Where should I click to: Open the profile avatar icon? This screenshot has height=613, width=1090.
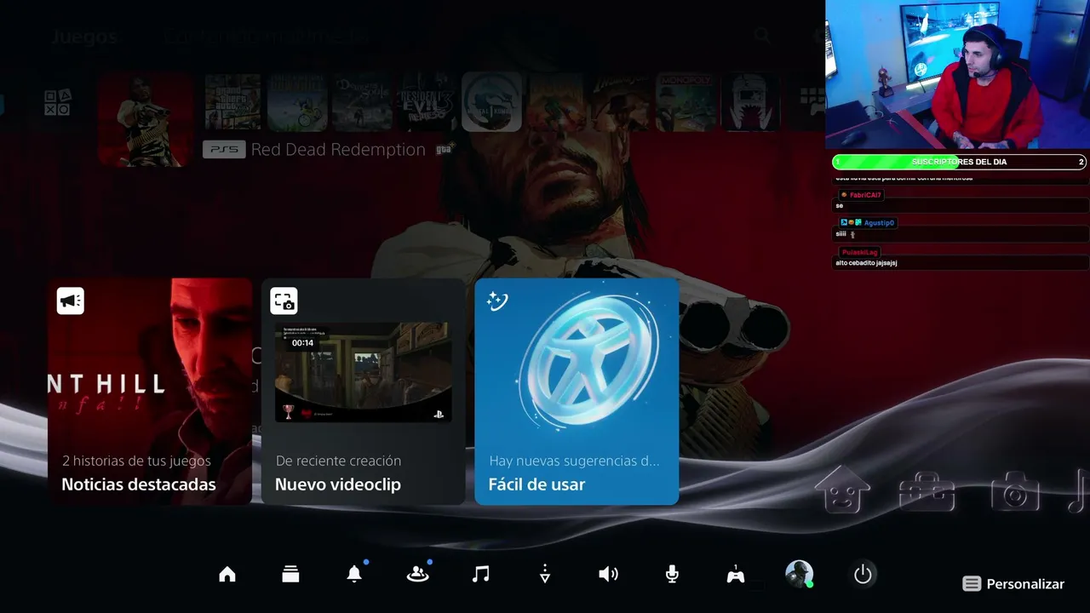click(799, 575)
